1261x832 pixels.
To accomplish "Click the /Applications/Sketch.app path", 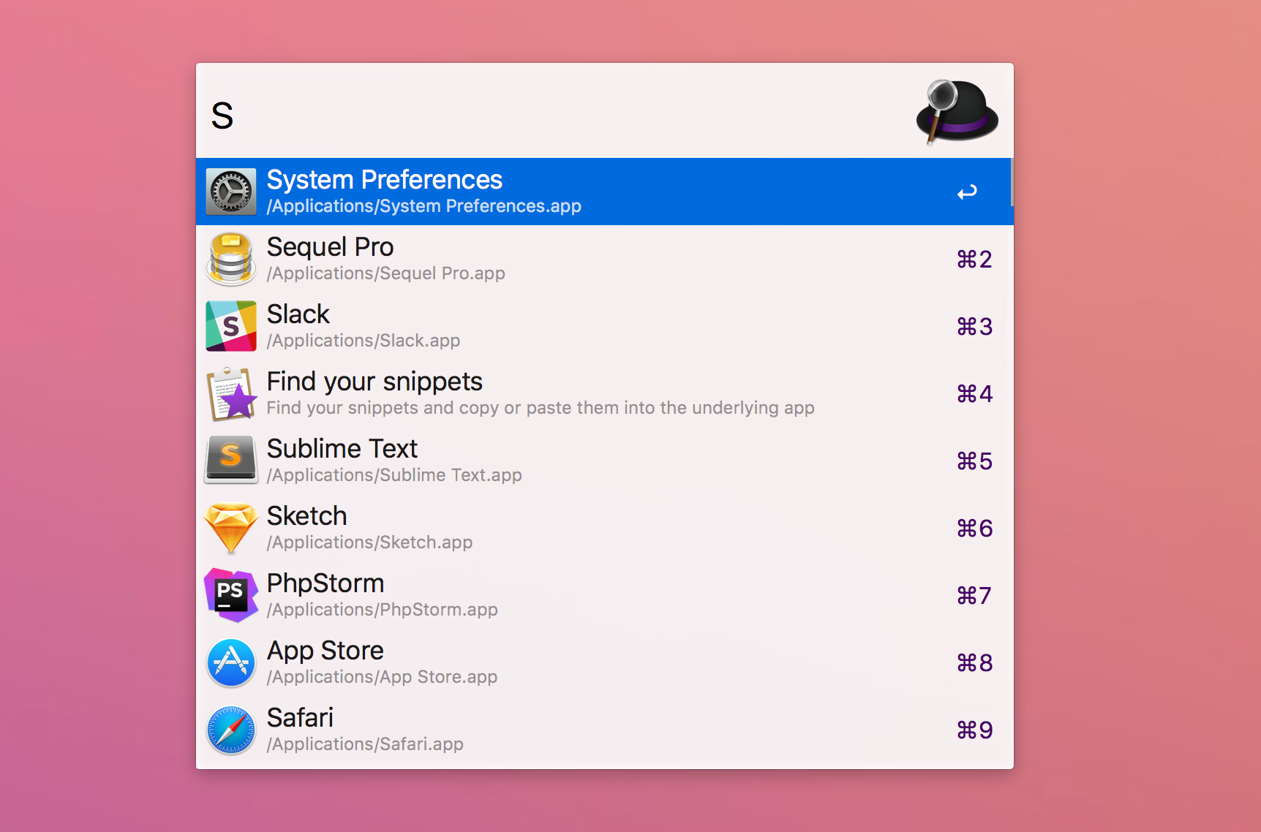I will [369, 542].
